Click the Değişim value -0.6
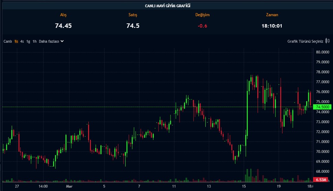This screenshot has width=333, height=191. point(202,26)
